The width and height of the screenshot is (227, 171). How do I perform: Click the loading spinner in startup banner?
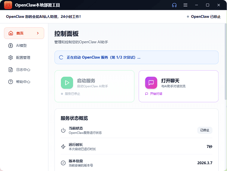pos(61,58)
